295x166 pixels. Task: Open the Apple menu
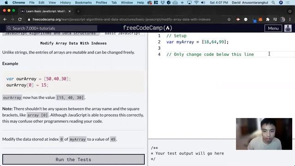[6, 2]
